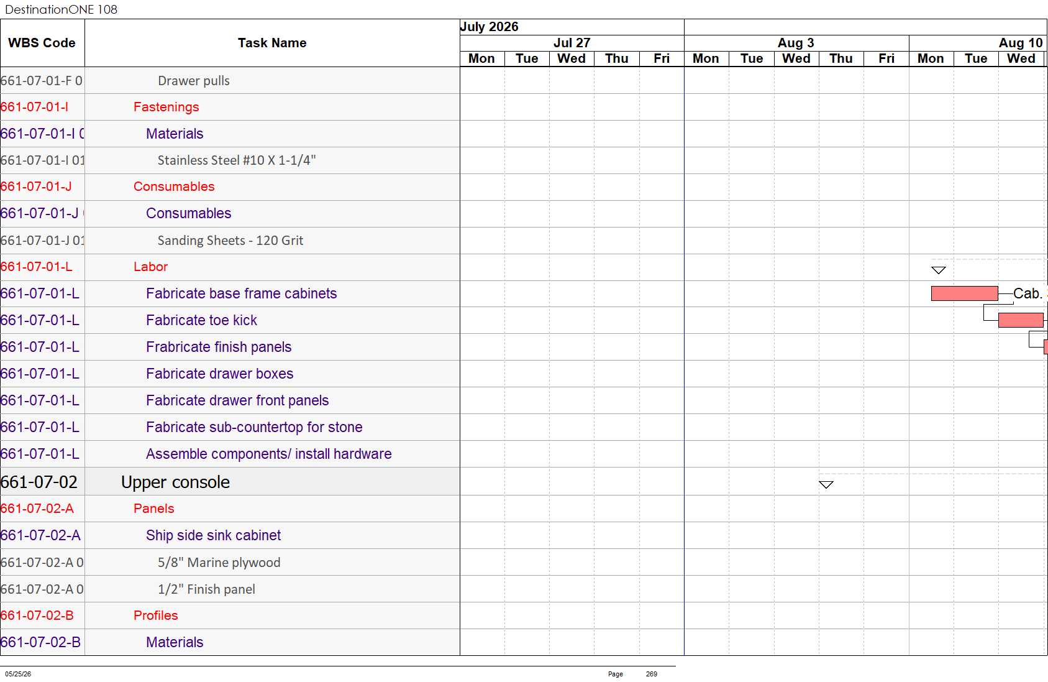Viewport: 1048px width, 682px height.
Task: Select Fabricate sub-countertop for stone task
Action: 254,427
